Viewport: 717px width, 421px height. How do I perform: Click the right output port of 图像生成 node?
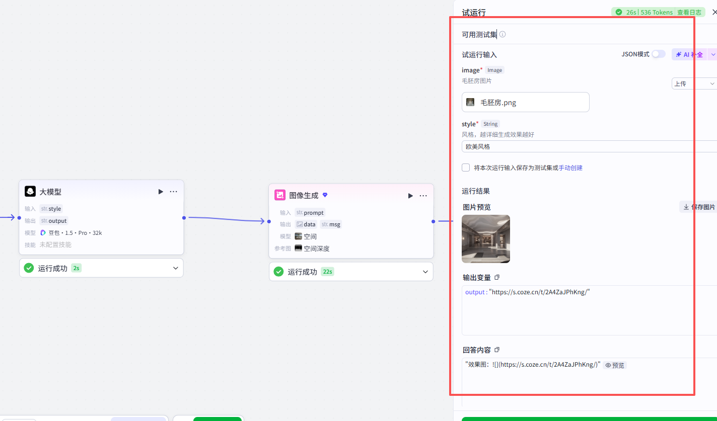coord(434,221)
